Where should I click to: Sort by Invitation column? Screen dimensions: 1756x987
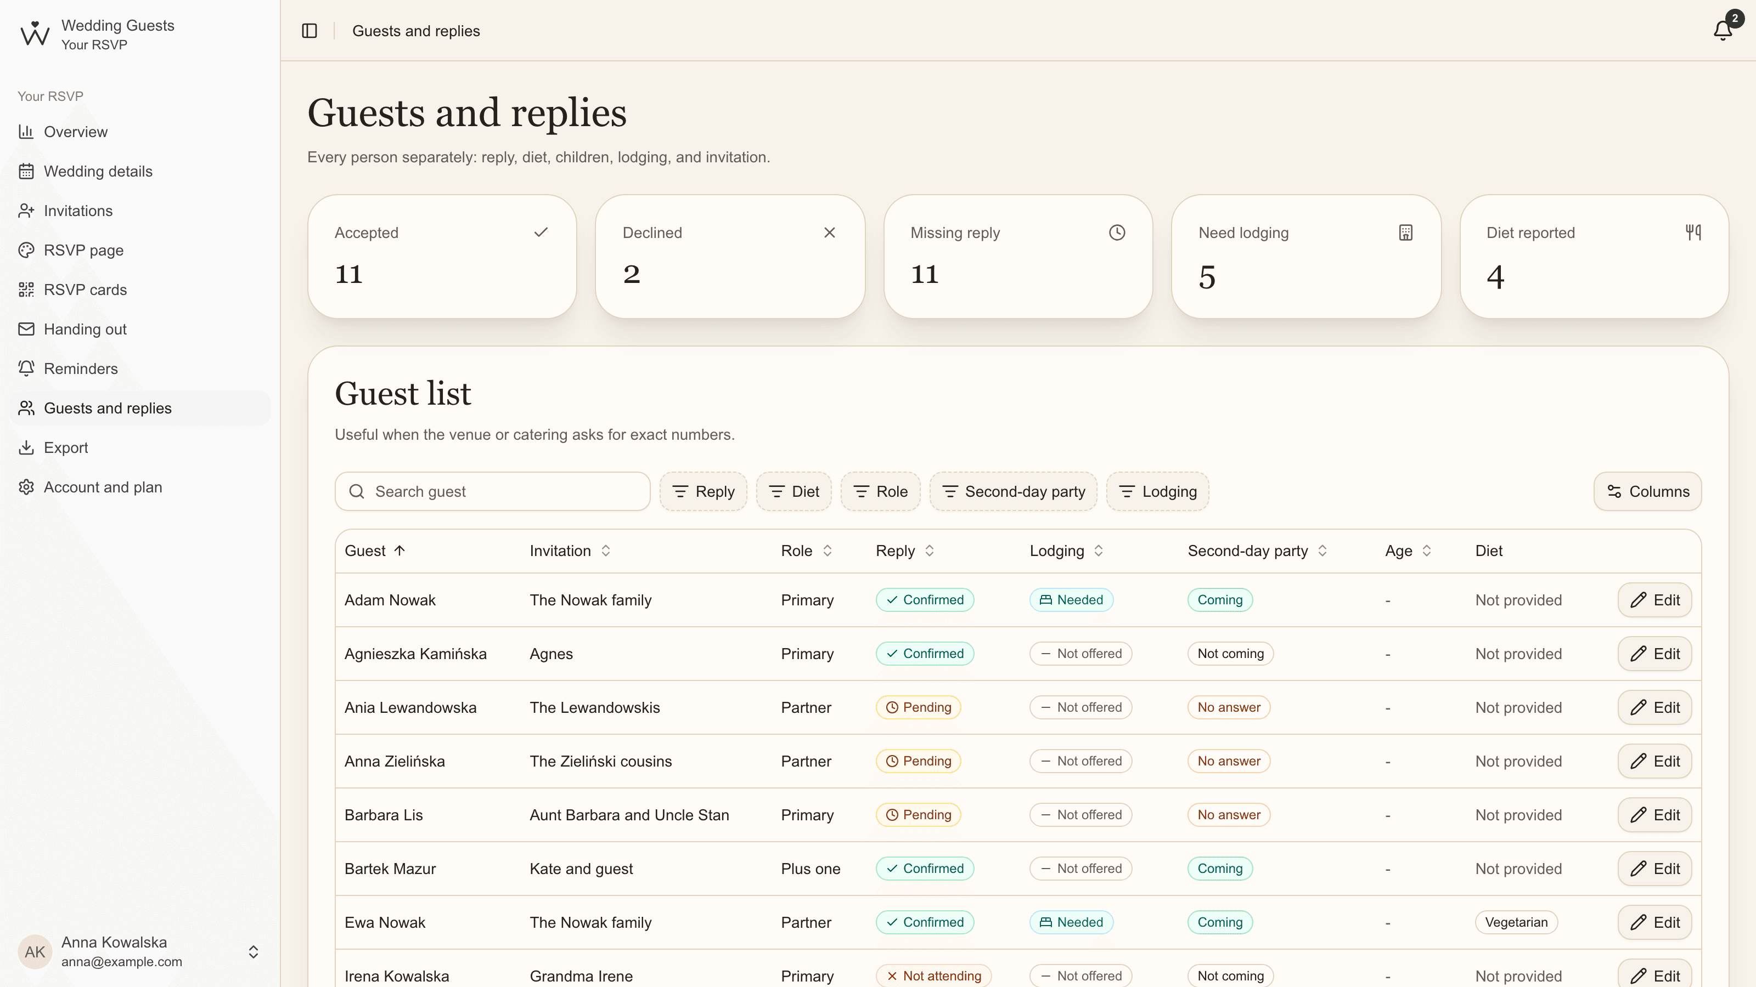(570, 551)
